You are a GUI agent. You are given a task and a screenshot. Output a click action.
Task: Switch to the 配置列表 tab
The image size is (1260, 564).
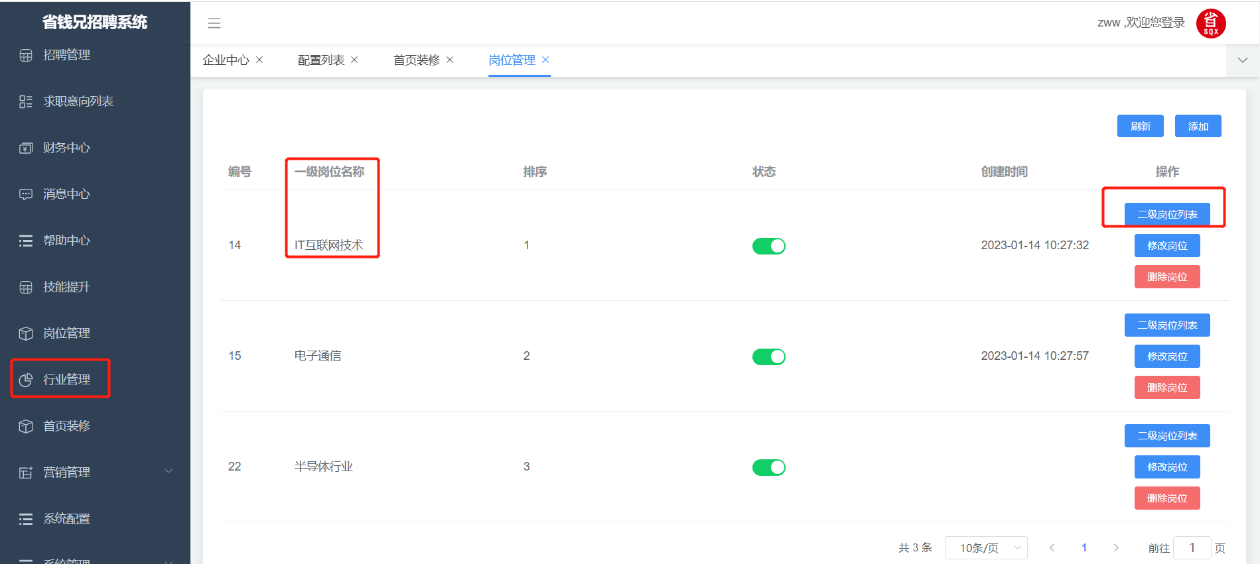point(321,60)
